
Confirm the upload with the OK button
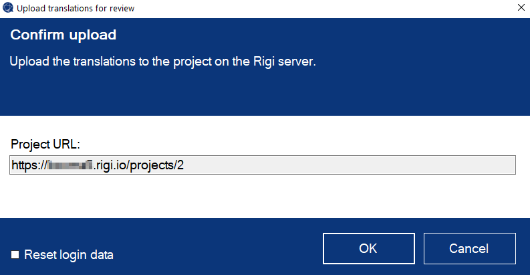[x=368, y=248]
